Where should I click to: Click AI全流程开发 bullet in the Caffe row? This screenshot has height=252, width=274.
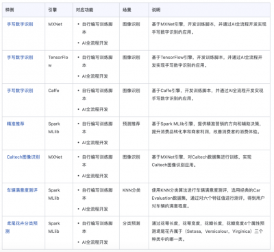pyautogui.click(x=95, y=109)
